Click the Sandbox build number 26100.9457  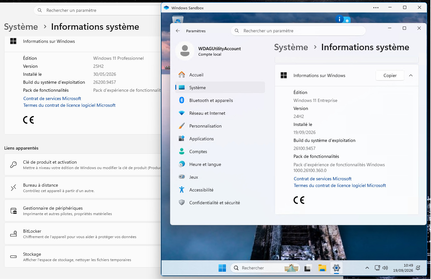coord(304,148)
